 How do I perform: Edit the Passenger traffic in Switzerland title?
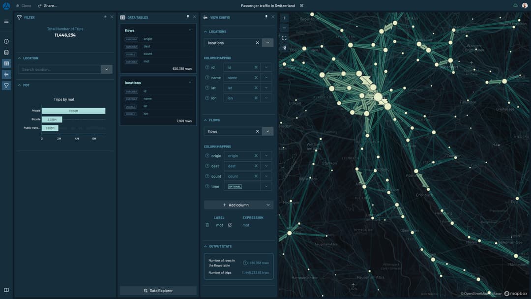[301, 5]
